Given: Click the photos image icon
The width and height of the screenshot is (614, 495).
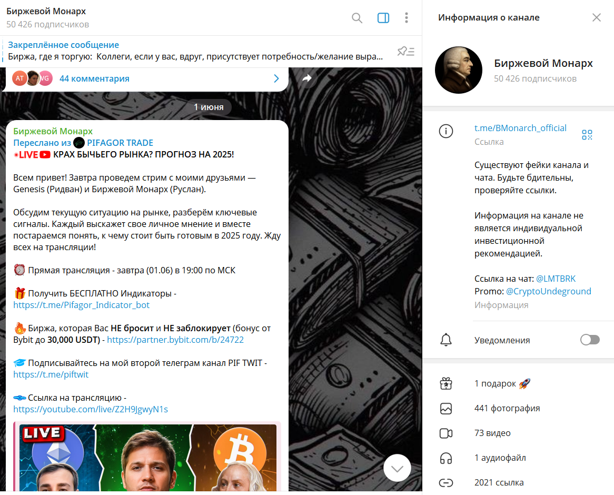Looking at the screenshot, I should click(x=446, y=409).
